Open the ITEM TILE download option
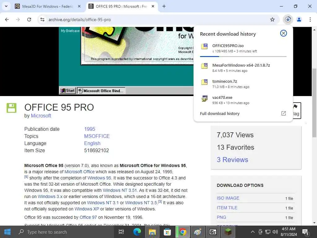 click(x=227, y=208)
